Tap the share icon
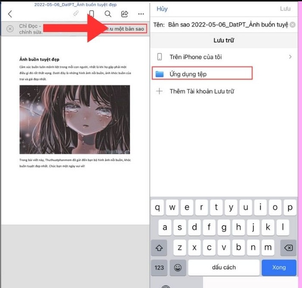The width and height of the screenshot is (302, 288). pos(124,14)
